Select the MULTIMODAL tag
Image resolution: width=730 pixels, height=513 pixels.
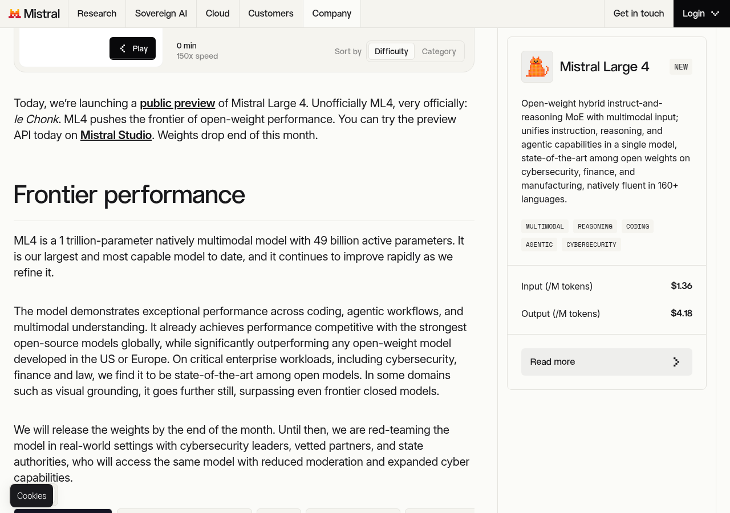545,226
